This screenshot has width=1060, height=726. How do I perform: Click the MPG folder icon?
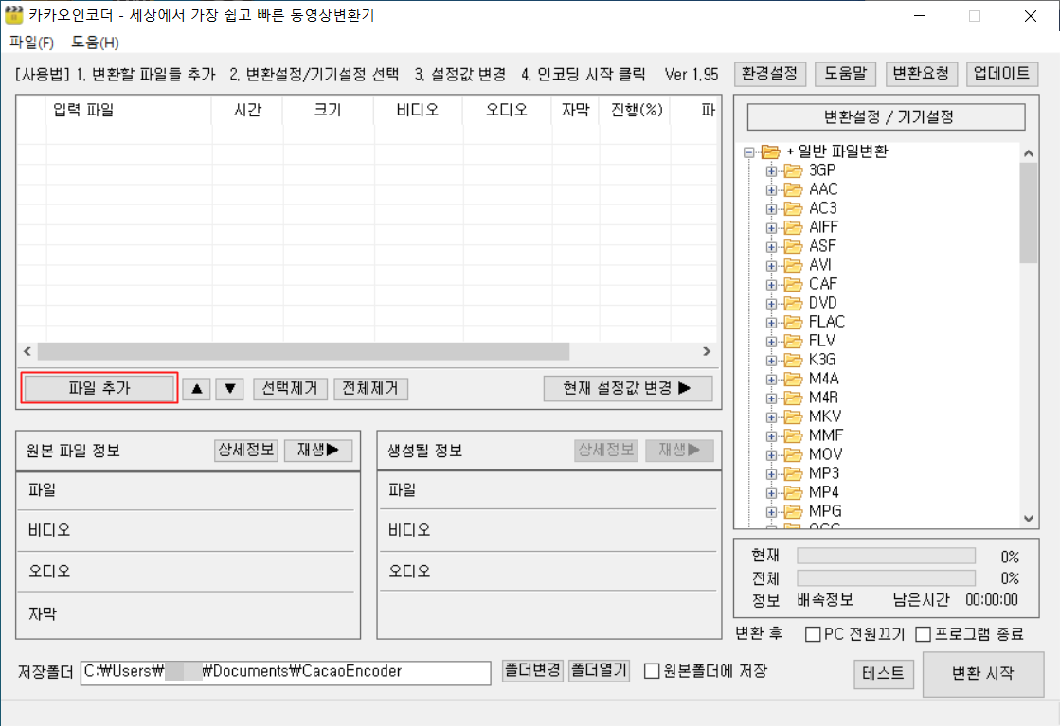(x=793, y=511)
